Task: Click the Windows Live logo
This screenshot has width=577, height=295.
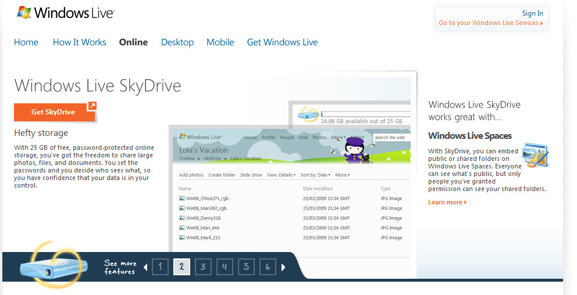Action: pyautogui.click(x=65, y=13)
